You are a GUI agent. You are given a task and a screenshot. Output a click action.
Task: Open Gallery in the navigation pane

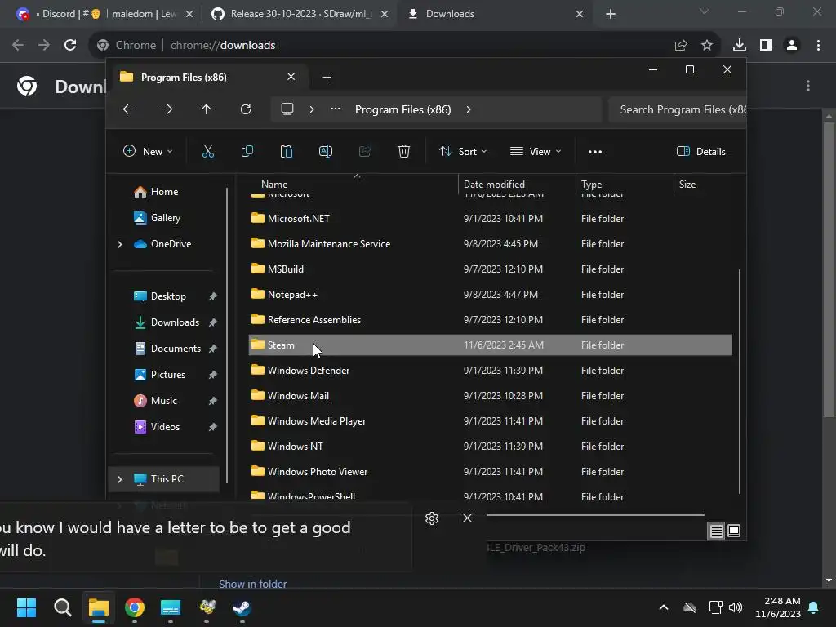[x=158, y=218]
